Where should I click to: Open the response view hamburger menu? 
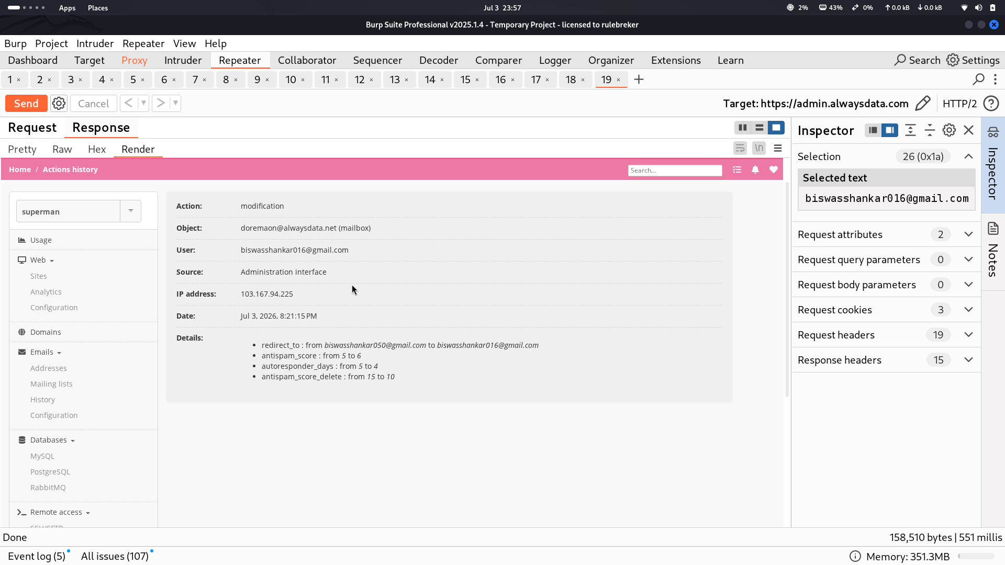pyautogui.click(x=778, y=149)
